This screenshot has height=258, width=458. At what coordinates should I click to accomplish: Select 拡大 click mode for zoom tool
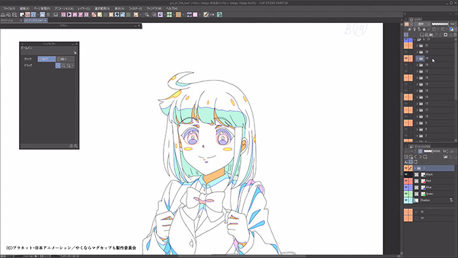point(46,59)
